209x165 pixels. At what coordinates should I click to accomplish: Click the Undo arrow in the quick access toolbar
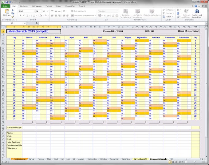click(x=10, y=2)
